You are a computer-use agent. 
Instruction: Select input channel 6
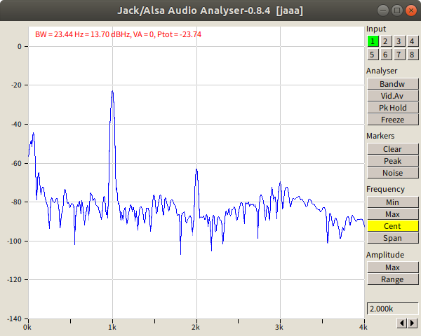(385, 55)
